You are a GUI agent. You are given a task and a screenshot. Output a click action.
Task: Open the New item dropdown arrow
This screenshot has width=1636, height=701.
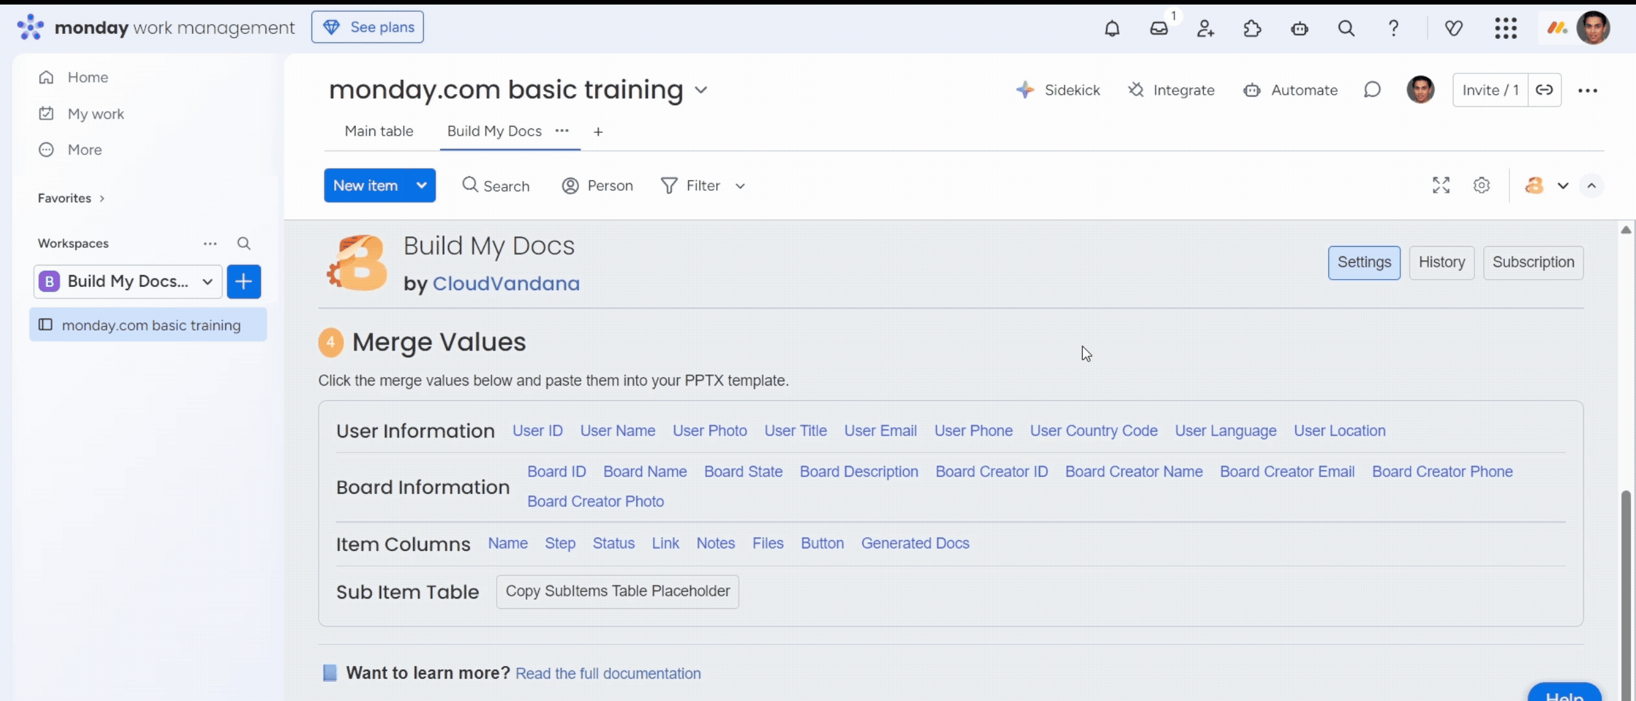pyautogui.click(x=421, y=186)
